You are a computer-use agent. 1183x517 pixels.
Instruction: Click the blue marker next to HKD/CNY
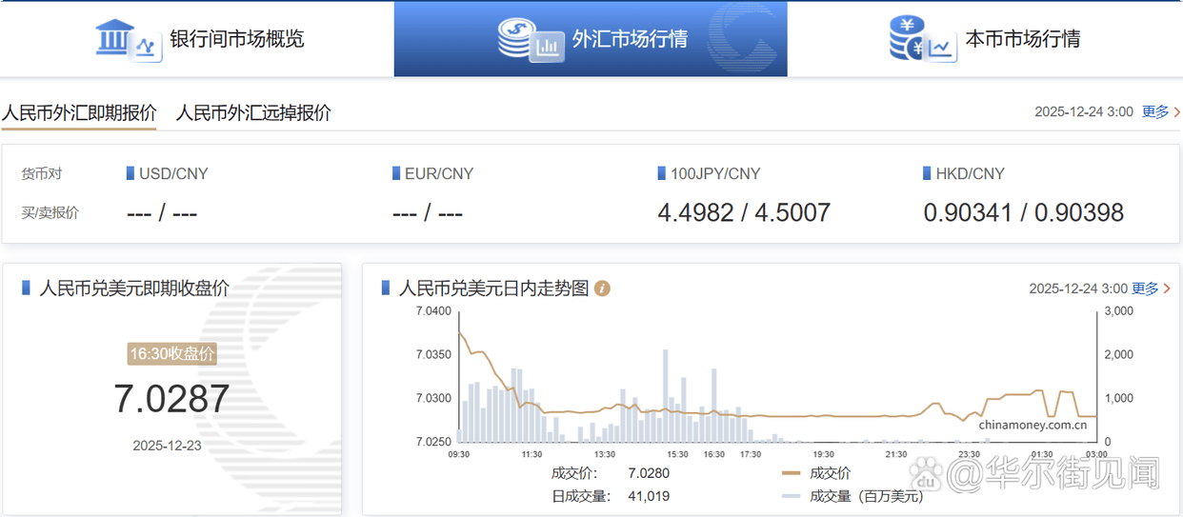[927, 173]
